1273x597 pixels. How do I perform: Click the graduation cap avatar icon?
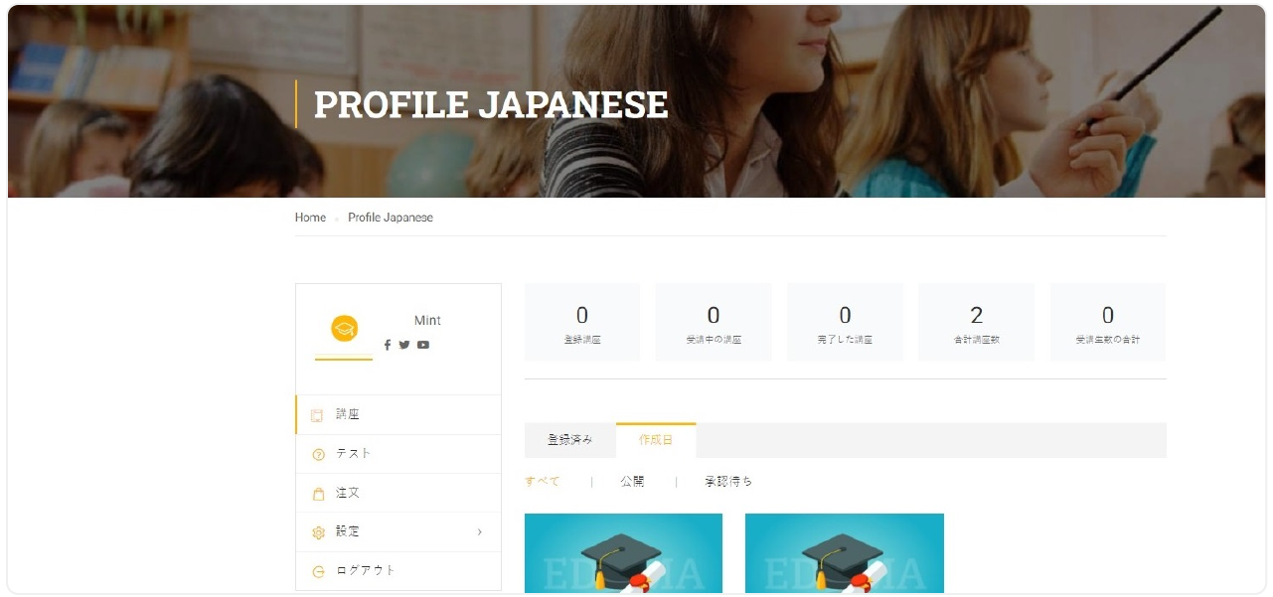344,329
